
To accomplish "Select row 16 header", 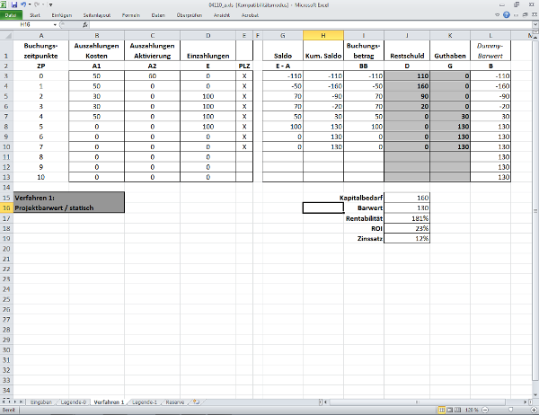I will click(x=6, y=207).
